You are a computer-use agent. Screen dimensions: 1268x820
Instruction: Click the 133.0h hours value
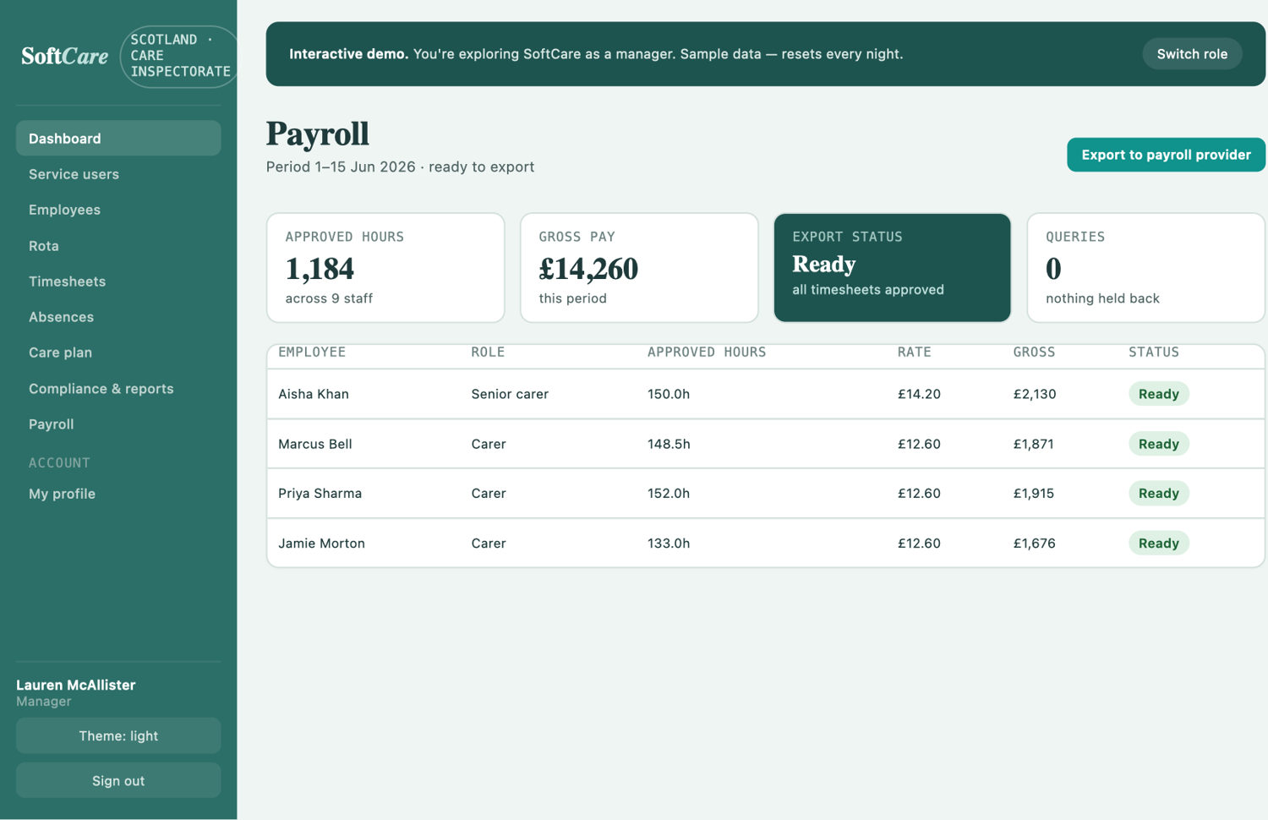[669, 543]
